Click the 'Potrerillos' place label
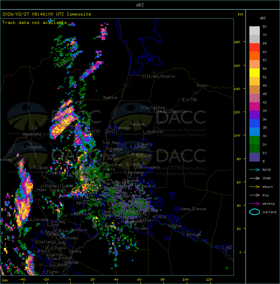 (56, 186)
